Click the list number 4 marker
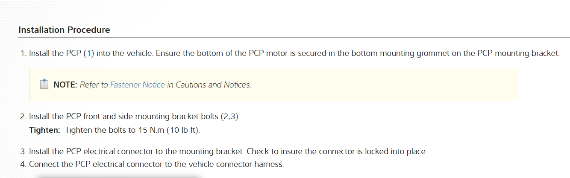 23,164
